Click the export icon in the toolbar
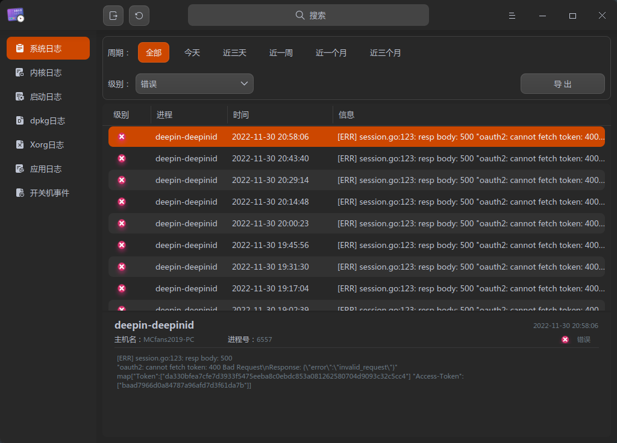The image size is (617, 443). pos(113,15)
